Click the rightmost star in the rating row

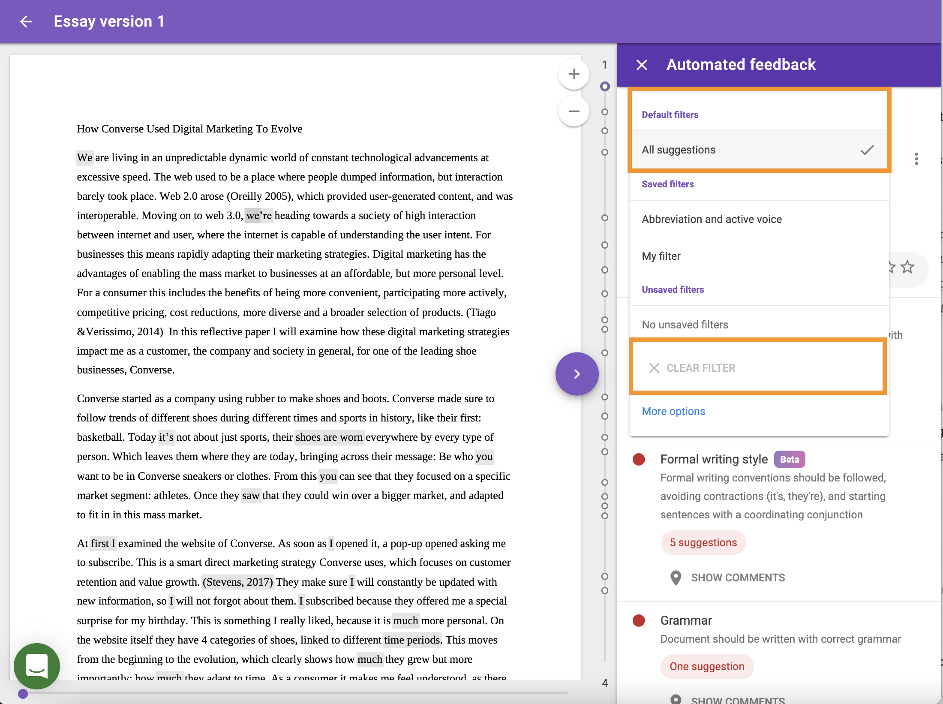coord(907,268)
